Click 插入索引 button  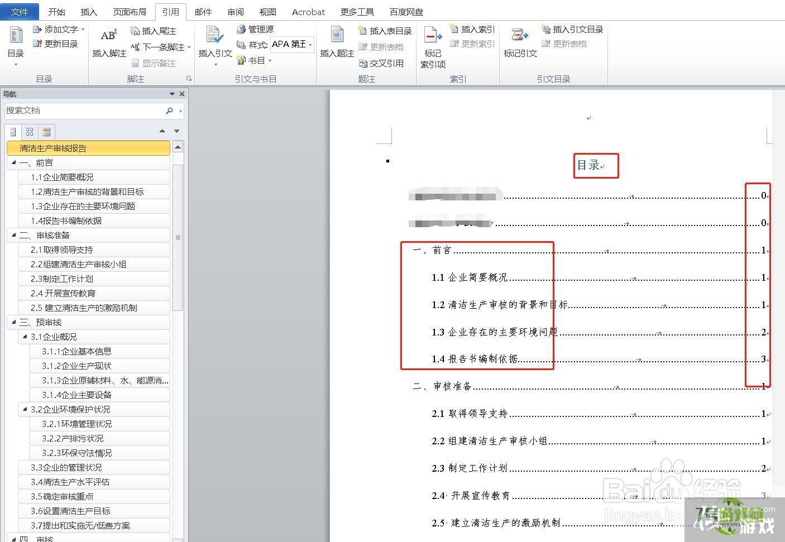(472, 29)
